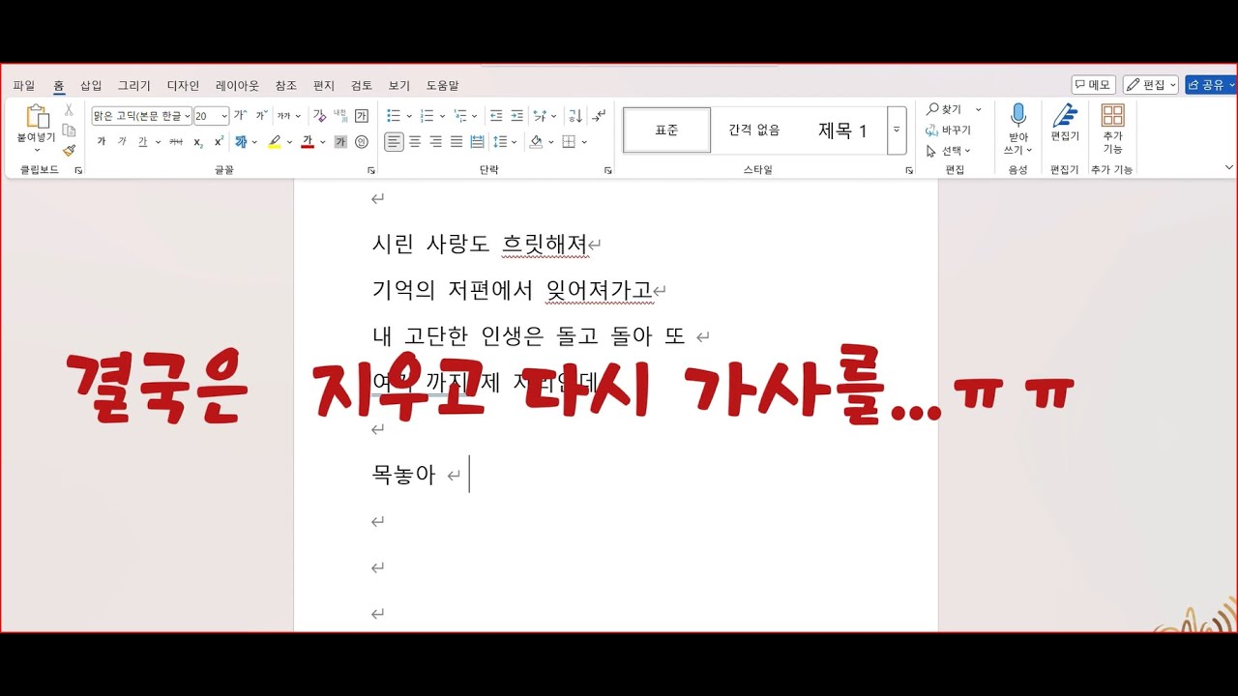The width and height of the screenshot is (1238, 696).
Task: Toggle Underline formatting (underlined 가)
Action: [143, 142]
